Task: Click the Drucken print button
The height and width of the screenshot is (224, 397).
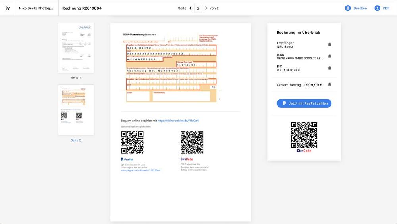Action: [356, 8]
